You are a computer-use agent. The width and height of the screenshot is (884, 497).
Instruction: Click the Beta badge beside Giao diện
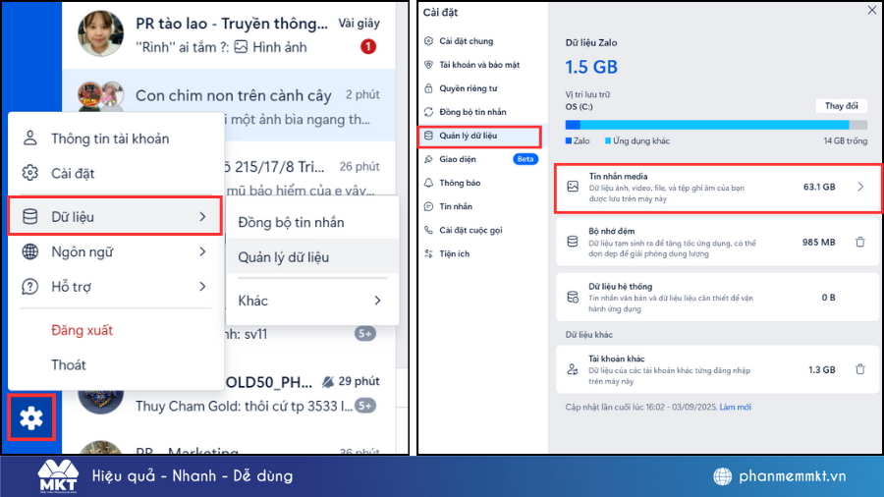[525, 159]
